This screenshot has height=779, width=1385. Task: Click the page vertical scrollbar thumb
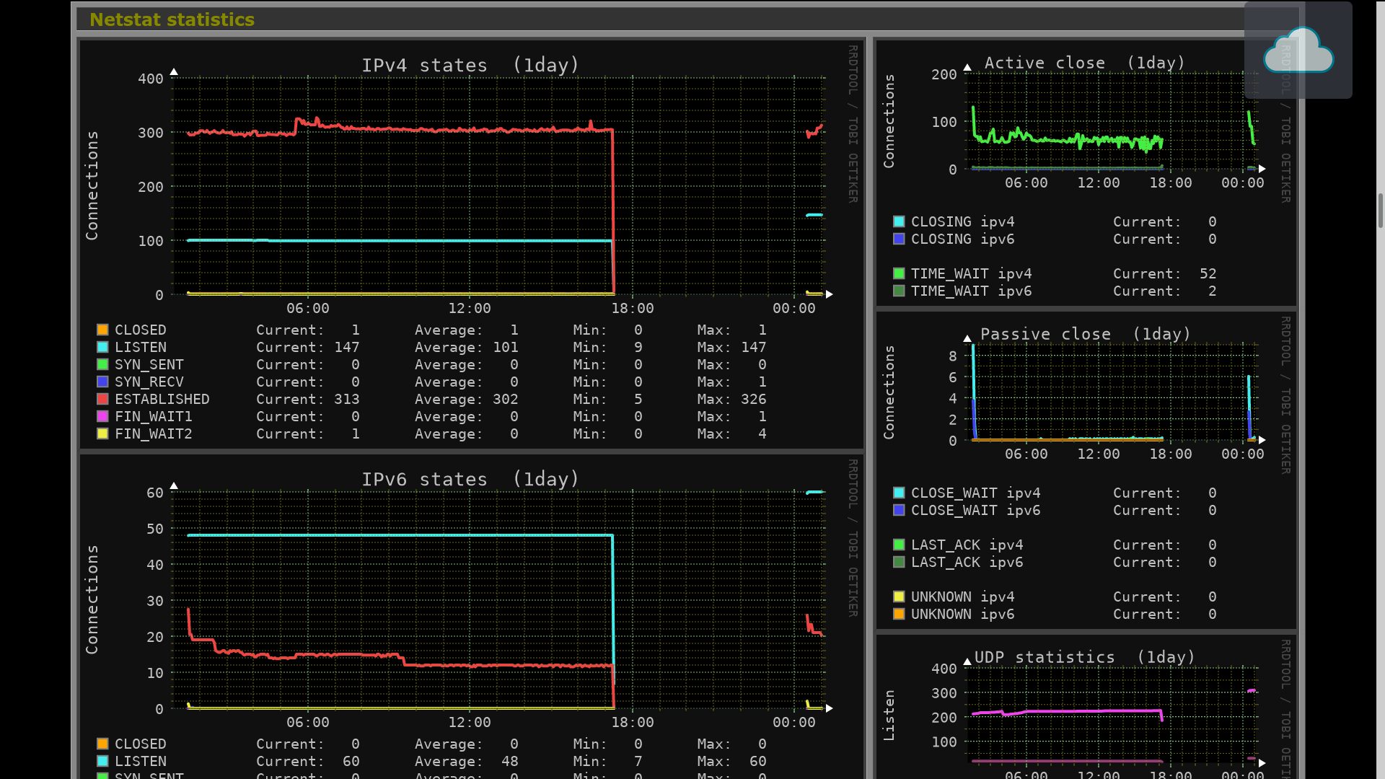pos(1380,211)
